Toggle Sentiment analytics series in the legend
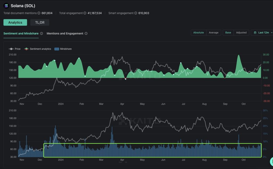The height and width of the screenshot is (169, 273). 38,49
